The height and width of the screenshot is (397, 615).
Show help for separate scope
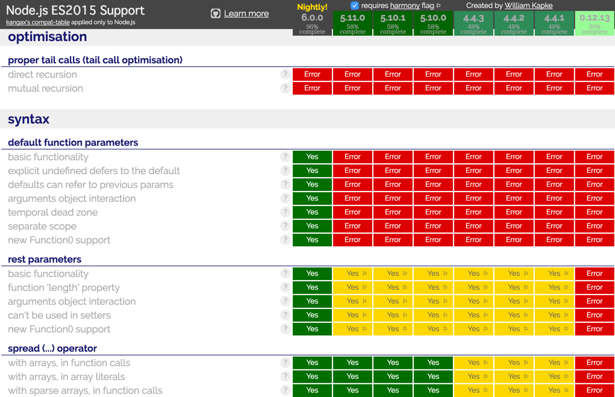pyautogui.click(x=286, y=226)
